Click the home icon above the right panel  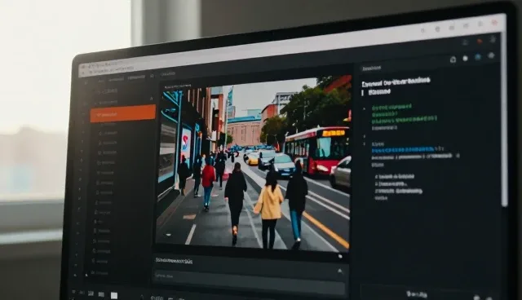pyautogui.click(x=453, y=60)
